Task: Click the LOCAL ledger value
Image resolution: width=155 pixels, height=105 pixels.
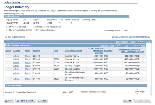Action: (36, 23)
